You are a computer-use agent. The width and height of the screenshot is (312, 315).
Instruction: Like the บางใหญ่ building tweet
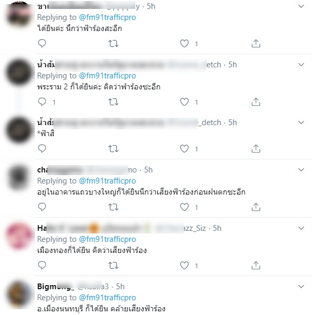point(184,207)
